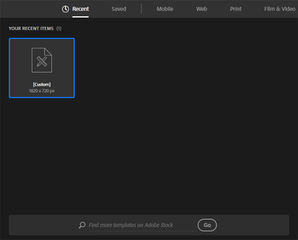Image resolution: width=298 pixels, height=240 pixels.
Task: Click the divider between Saved and Mobile
Action: tap(141, 9)
